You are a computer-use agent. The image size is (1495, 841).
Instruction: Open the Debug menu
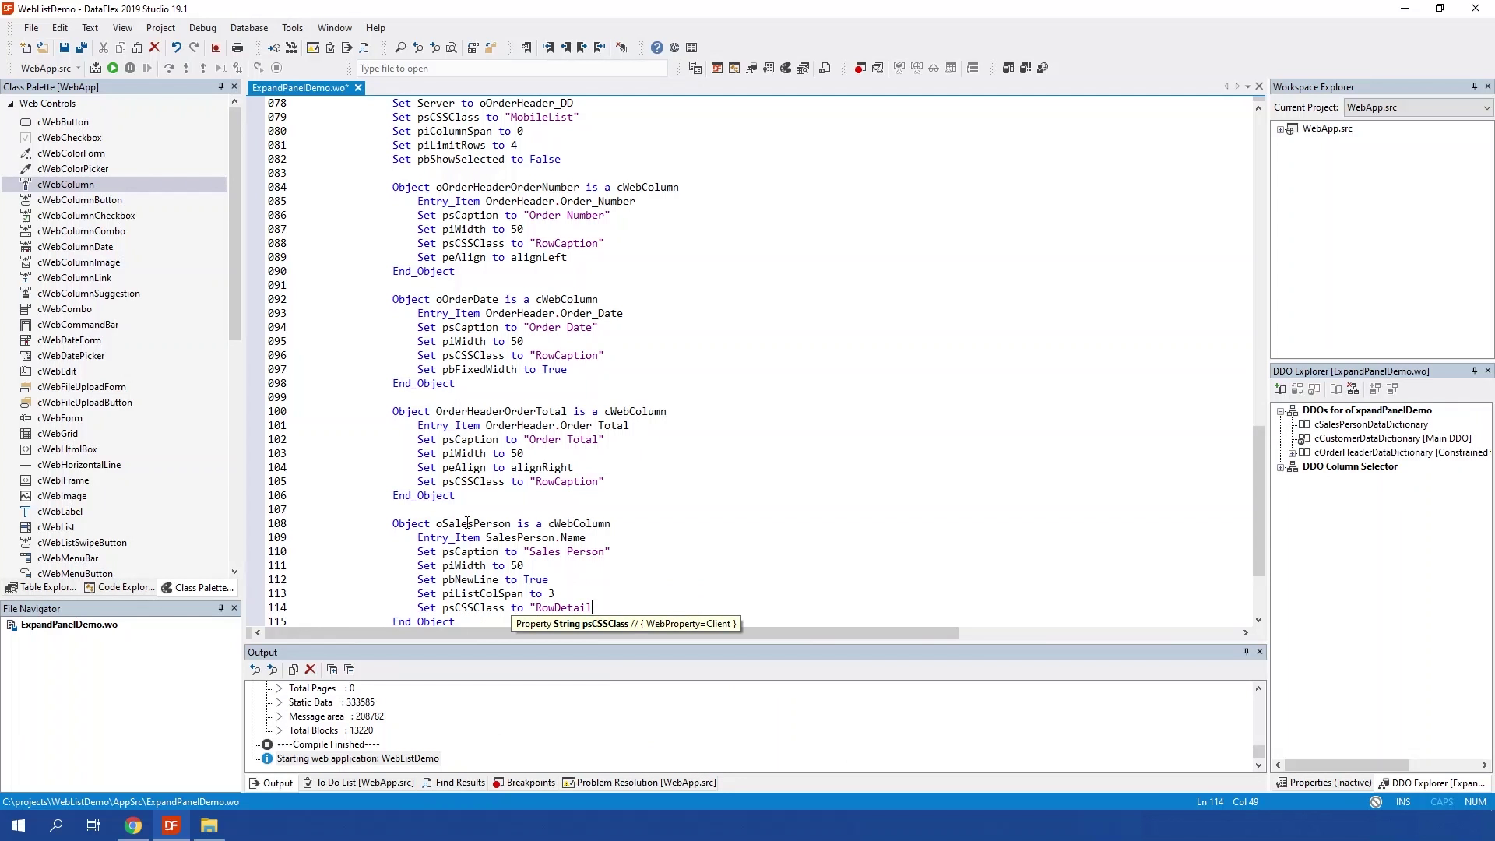coord(202,27)
